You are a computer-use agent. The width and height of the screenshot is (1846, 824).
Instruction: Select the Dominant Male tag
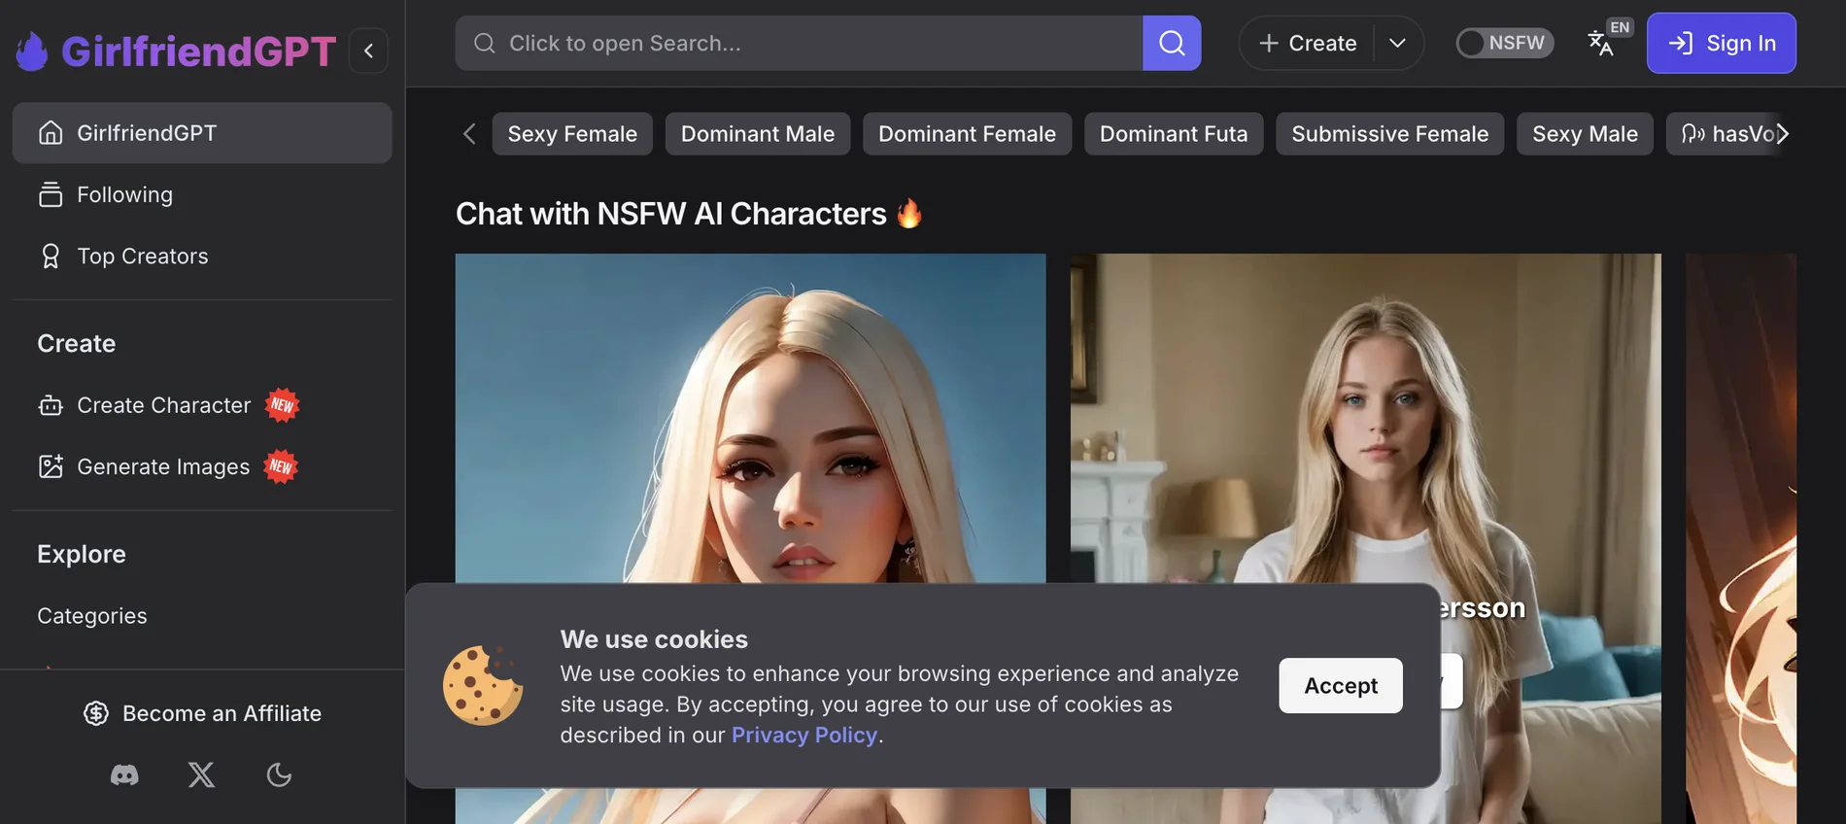coord(758,134)
